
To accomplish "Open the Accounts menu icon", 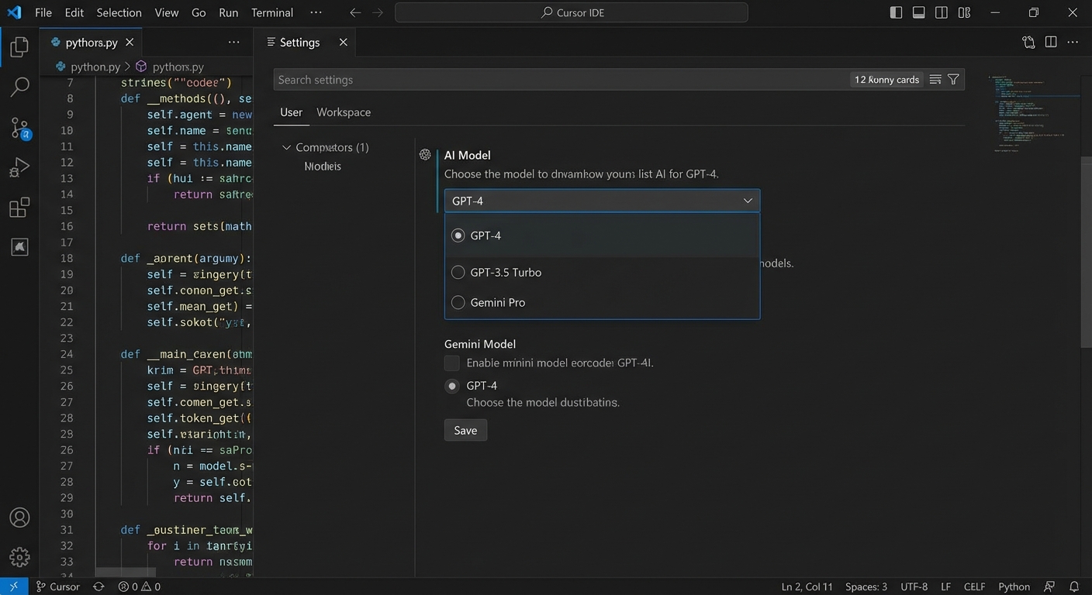I will pos(19,518).
